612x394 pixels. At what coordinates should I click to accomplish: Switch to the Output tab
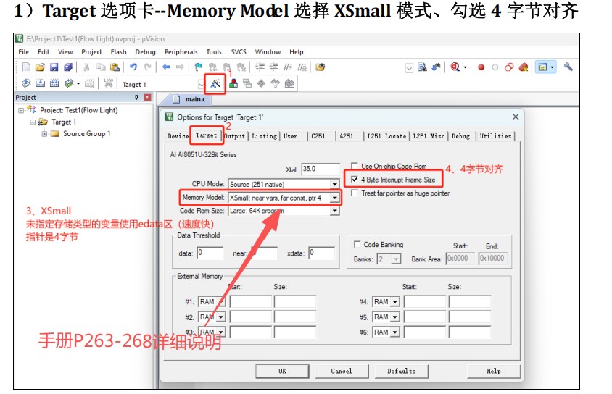(x=234, y=136)
